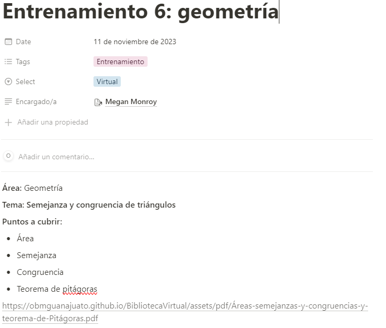Open the Megan Monroy page link
Screen dimensions: 386x328
click(131, 102)
